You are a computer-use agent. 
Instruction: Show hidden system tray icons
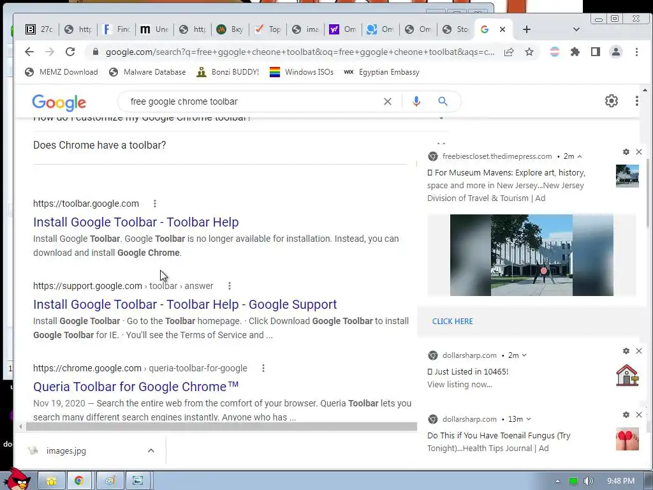coord(557,481)
